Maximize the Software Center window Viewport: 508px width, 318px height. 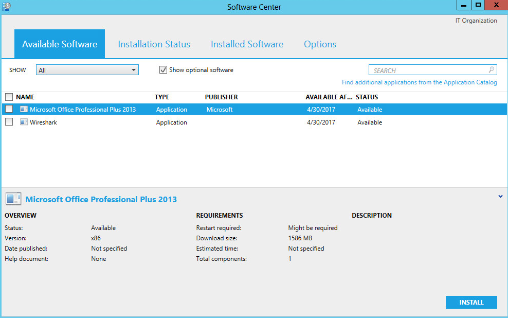click(478, 5)
